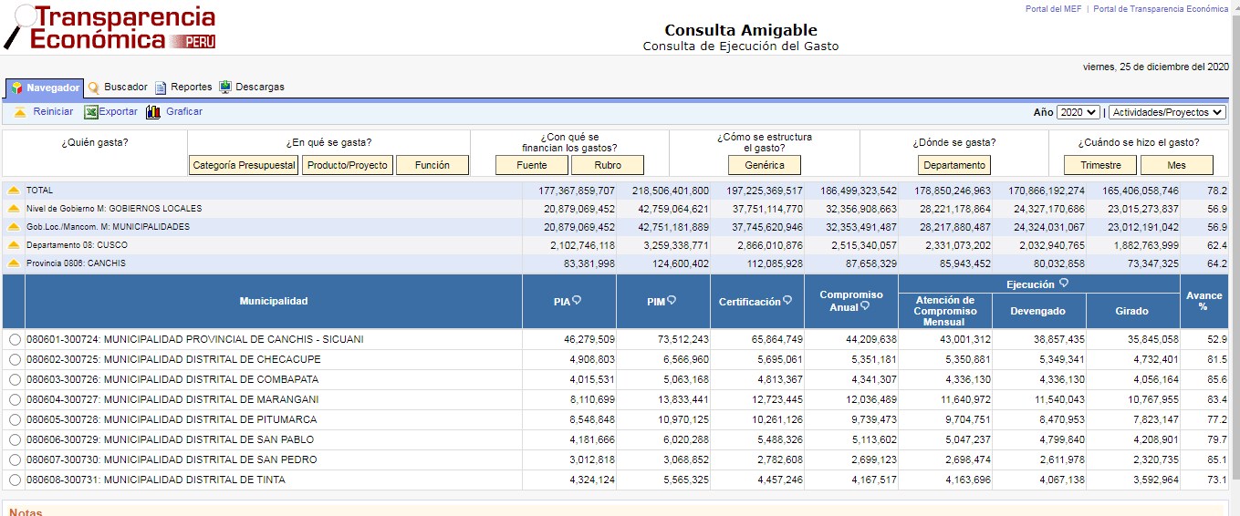This screenshot has height=516, width=1240.
Task: Click the Categoría Presupuestal button
Action: pos(244,165)
